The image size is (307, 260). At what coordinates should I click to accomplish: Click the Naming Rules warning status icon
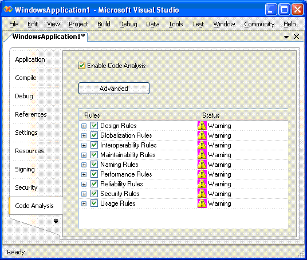202,165
